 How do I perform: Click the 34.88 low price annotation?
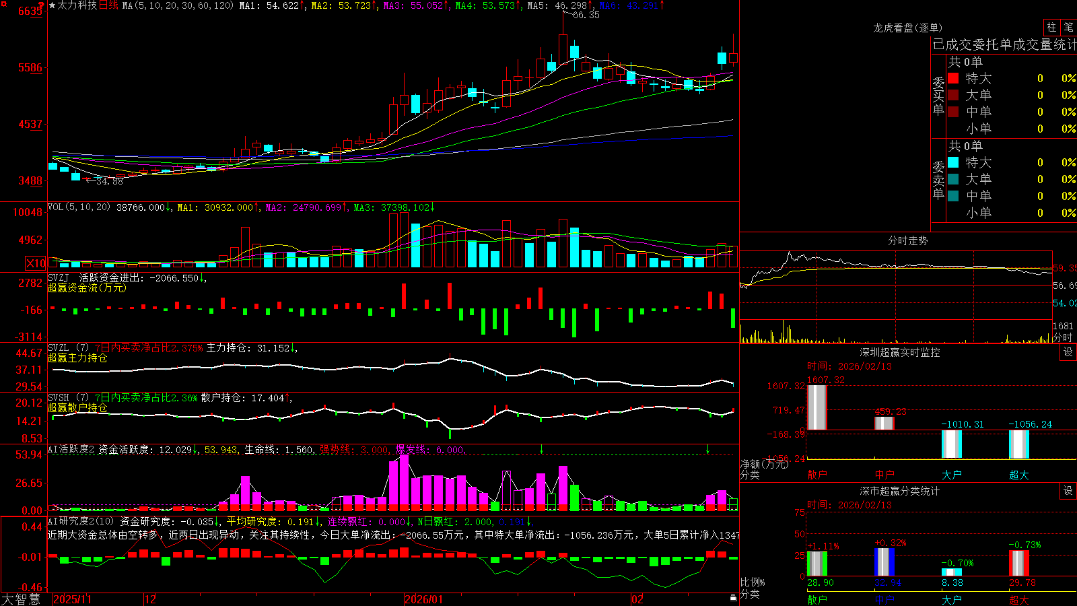pos(110,181)
